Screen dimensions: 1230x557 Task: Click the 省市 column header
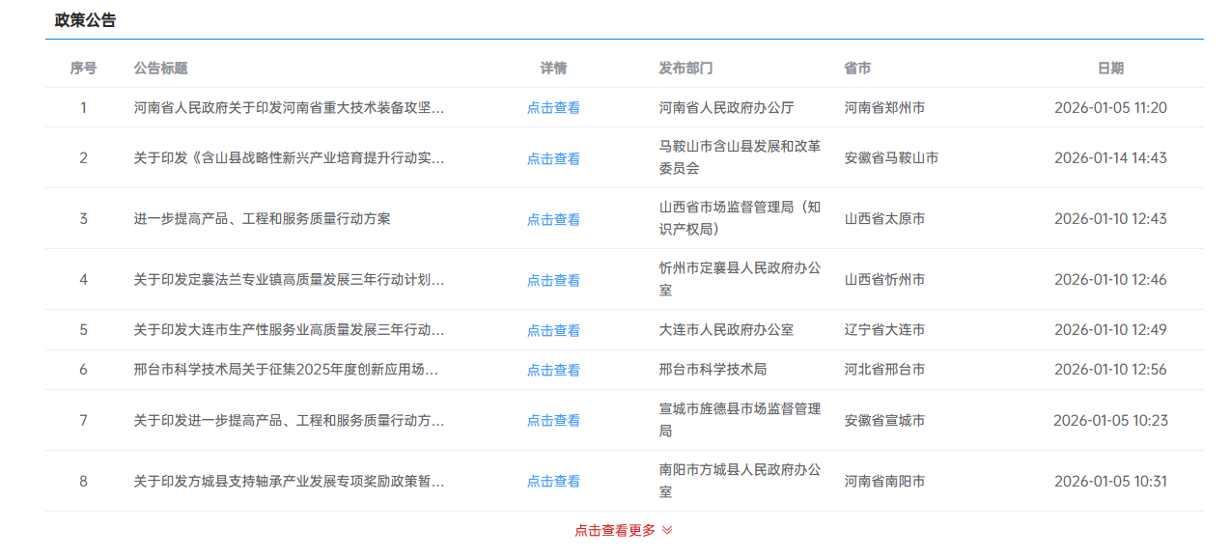coord(857,69)
